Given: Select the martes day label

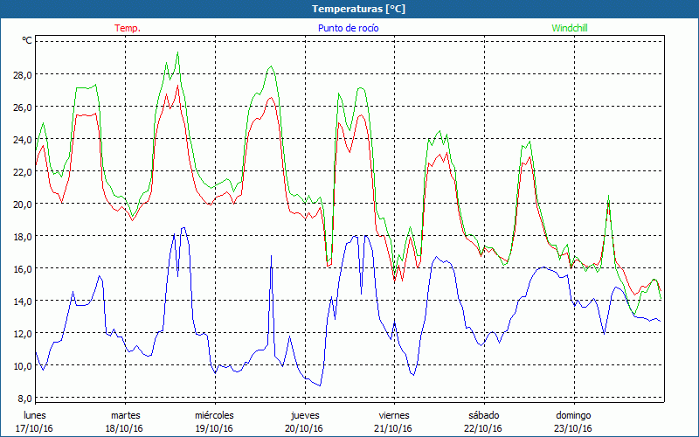Looking at the screenshot, I should (125, 415).
